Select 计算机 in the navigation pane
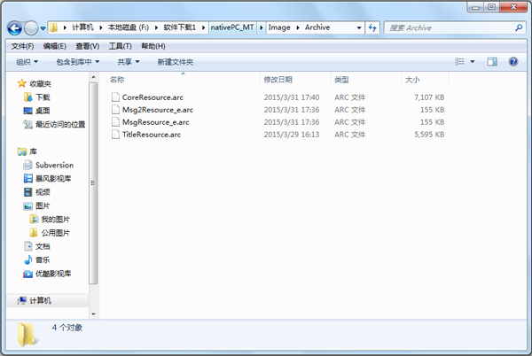Image resolution: width=532 pixels, height=356 pixels. (41, 301)
